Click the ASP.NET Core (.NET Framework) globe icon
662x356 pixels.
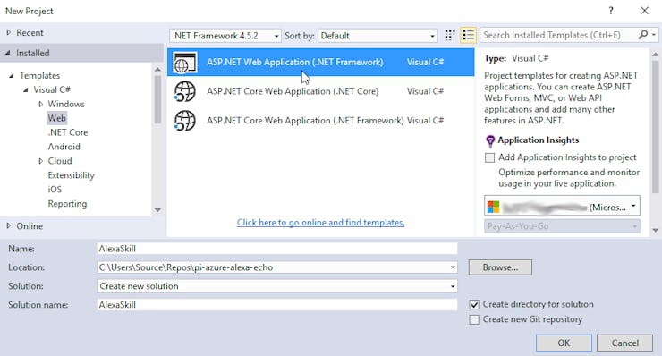[x=185, y=121]
